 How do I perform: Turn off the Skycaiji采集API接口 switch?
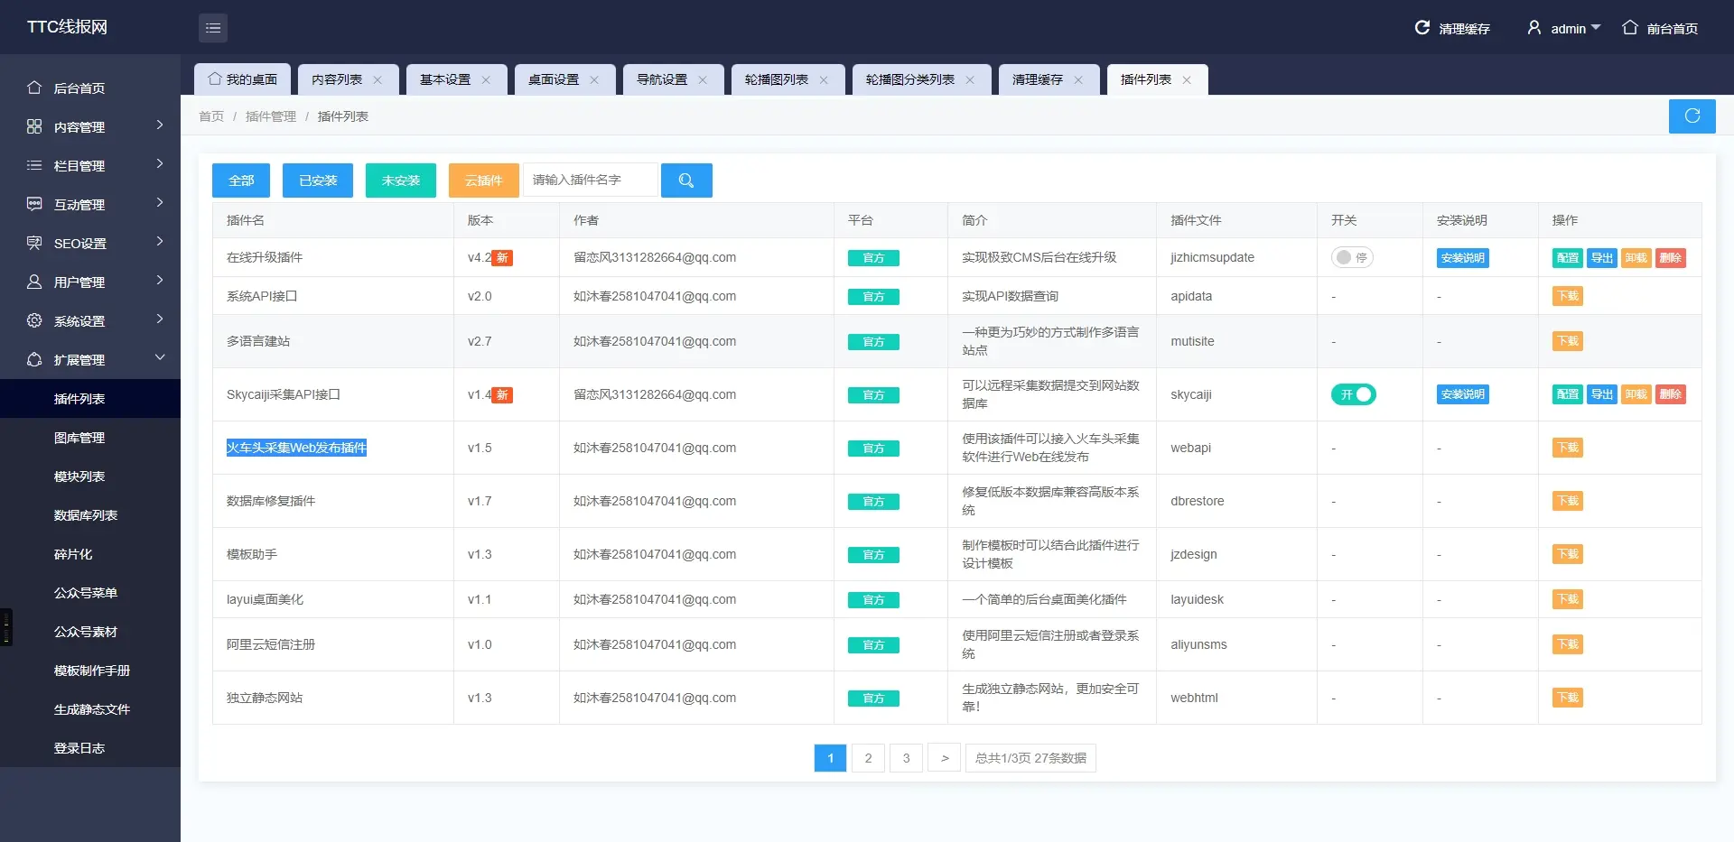[x=1353, y=394]
